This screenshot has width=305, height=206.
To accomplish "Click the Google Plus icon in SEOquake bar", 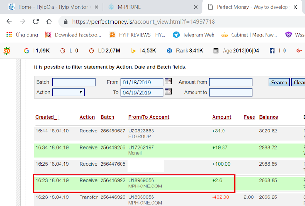I will pos(299,51).
